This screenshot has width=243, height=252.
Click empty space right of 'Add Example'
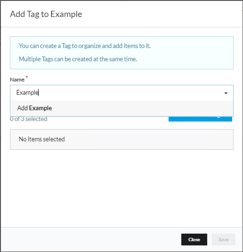coord(141,108)
